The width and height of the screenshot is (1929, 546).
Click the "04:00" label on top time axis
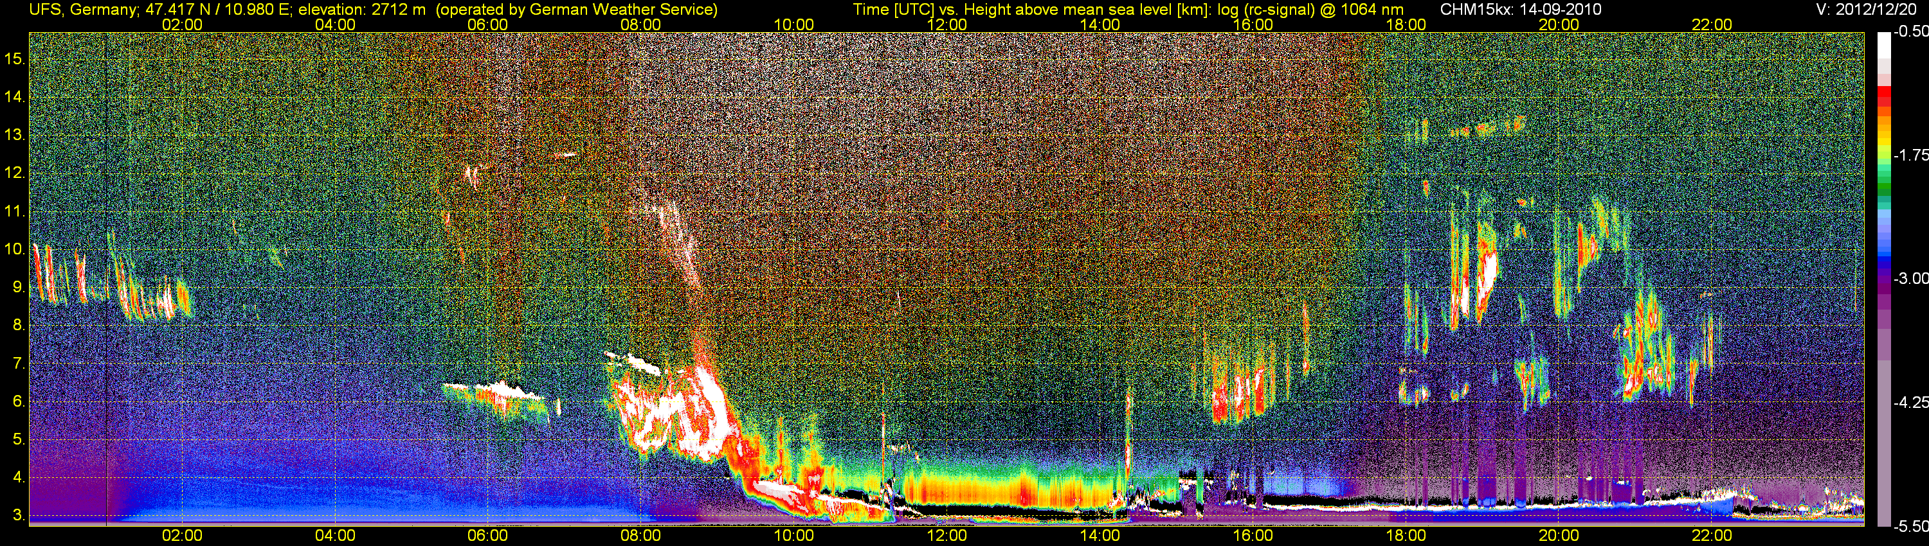[x=335, y=24]
